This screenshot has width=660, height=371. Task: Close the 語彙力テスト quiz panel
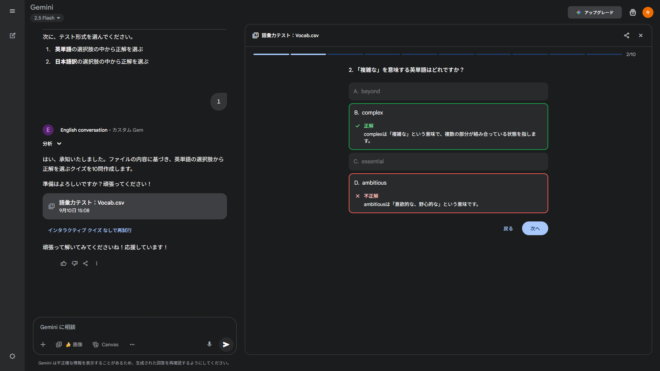[641, 35]
